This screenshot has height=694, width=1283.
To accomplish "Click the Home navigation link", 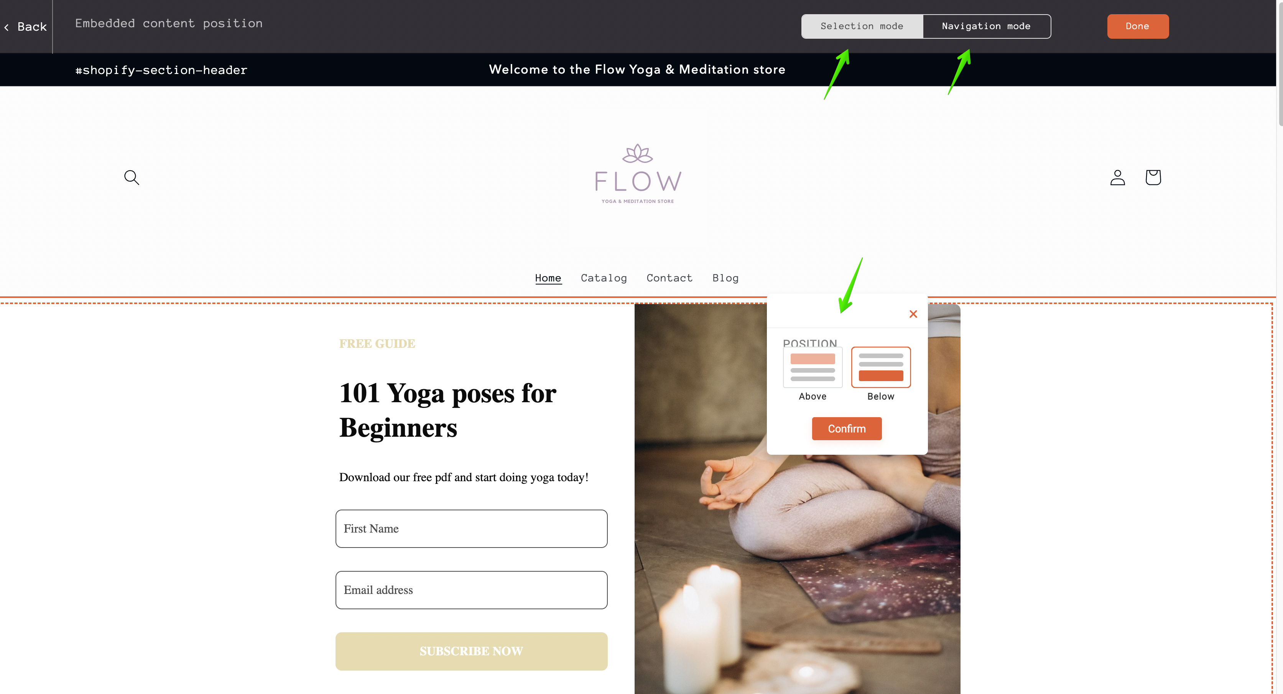I will tap(548, 278).
